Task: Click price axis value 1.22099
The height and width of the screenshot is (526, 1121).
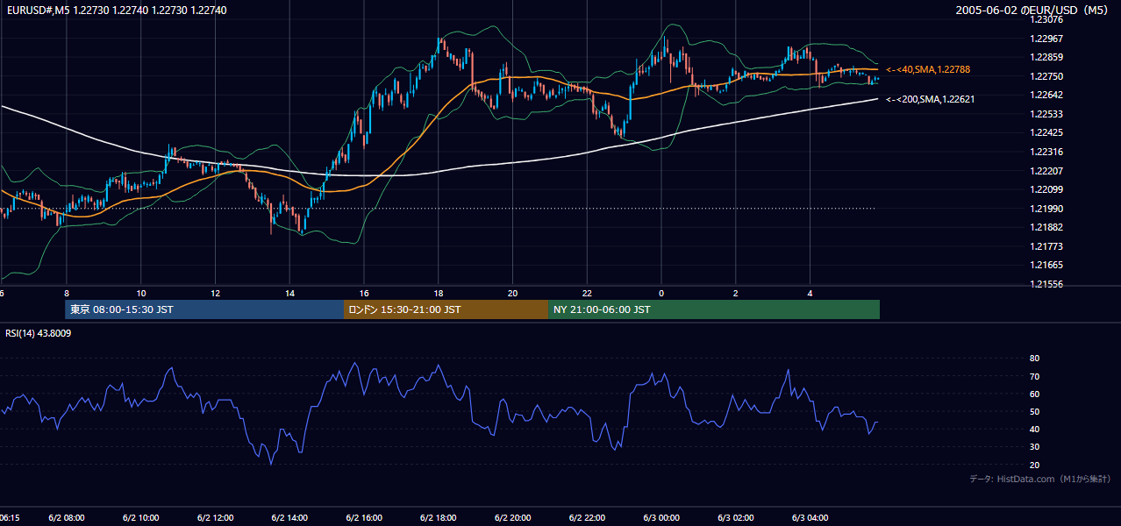Action: [1045, 189]
